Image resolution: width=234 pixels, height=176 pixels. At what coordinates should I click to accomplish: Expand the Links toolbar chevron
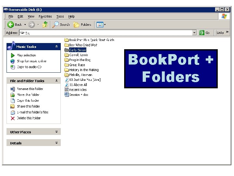[227, 32]
